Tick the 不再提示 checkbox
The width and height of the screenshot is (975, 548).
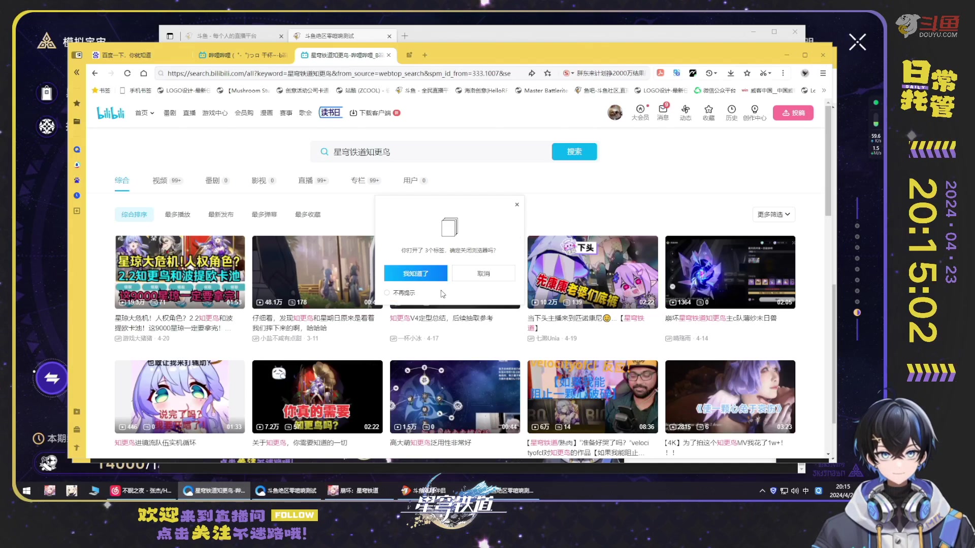pos(387,293)
